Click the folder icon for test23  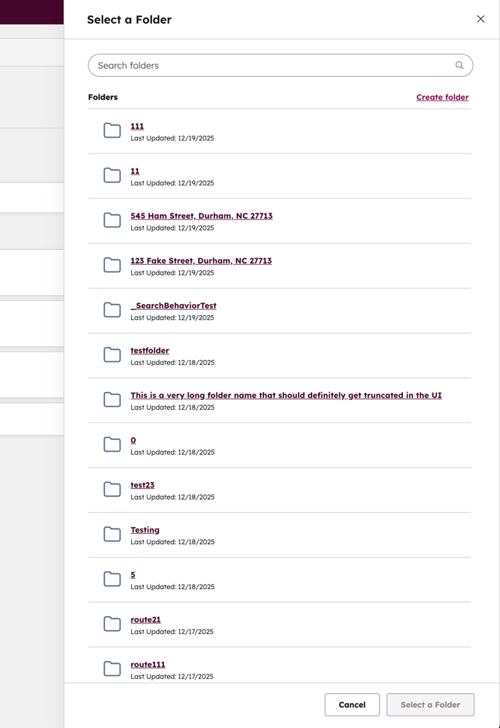pyautogui.click(x=113, y=489)
